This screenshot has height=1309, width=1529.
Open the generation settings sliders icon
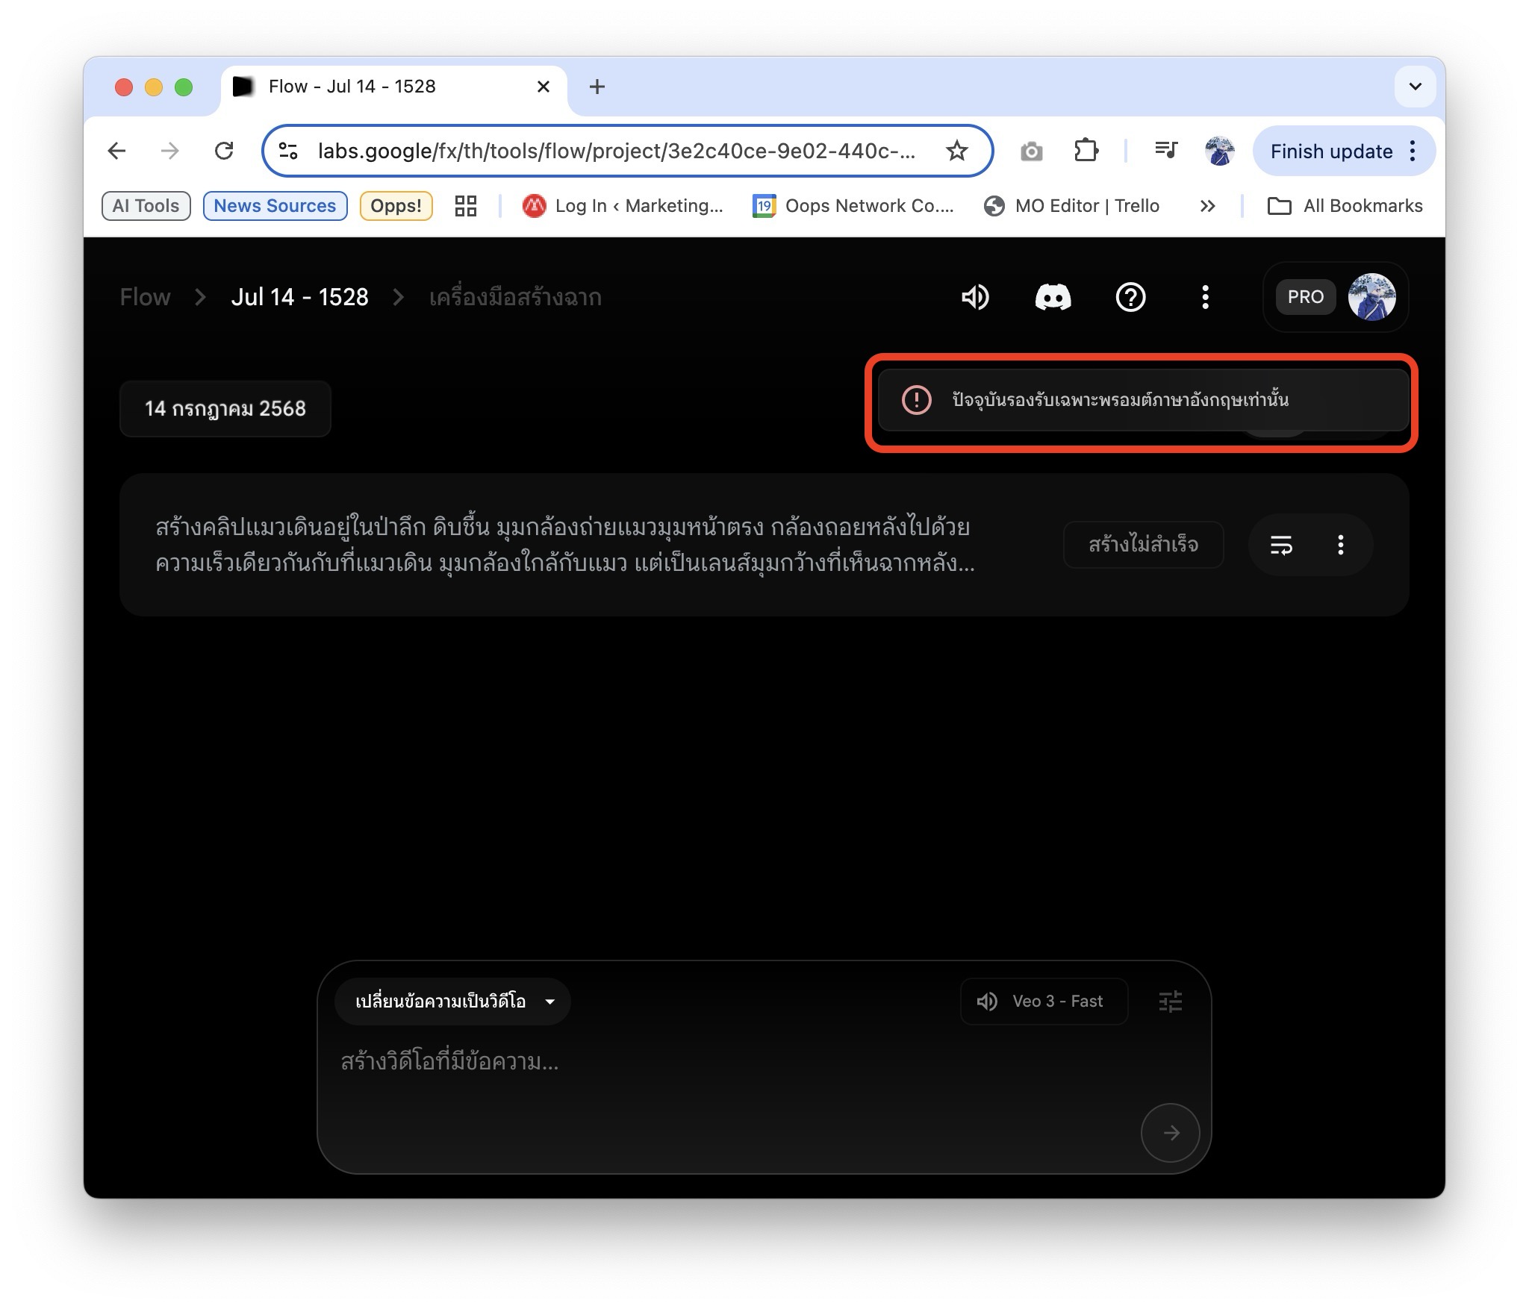(x=1170, y=1002)
